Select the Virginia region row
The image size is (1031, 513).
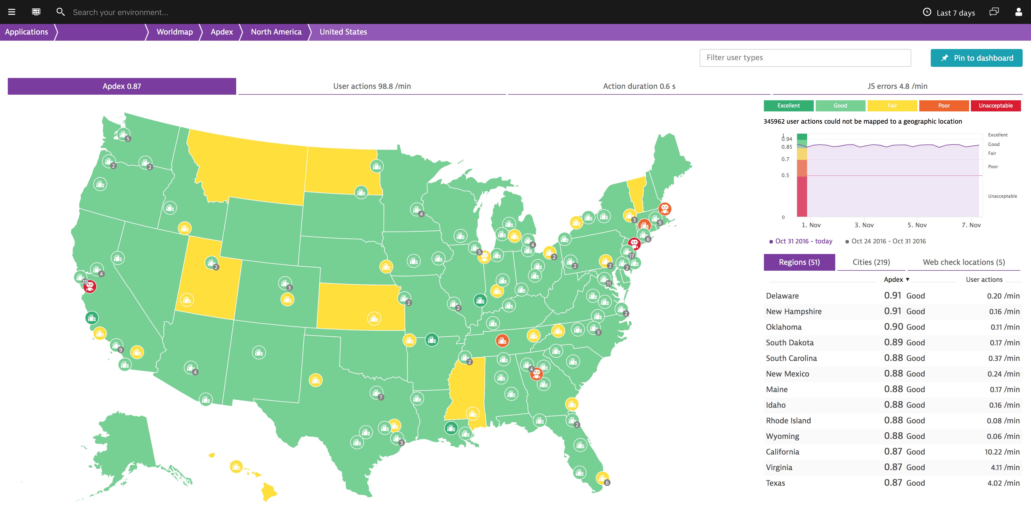893,467
